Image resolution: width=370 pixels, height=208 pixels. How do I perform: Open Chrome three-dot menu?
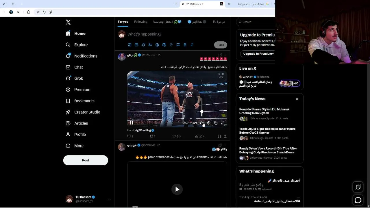click(4, 12)
